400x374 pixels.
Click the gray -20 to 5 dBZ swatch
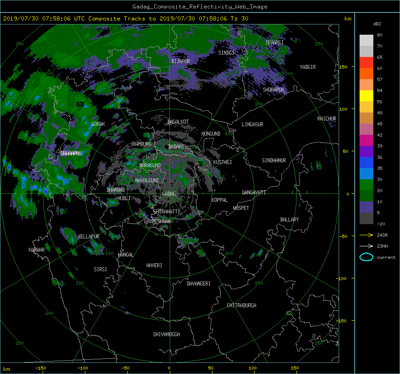tap(366, 218)
